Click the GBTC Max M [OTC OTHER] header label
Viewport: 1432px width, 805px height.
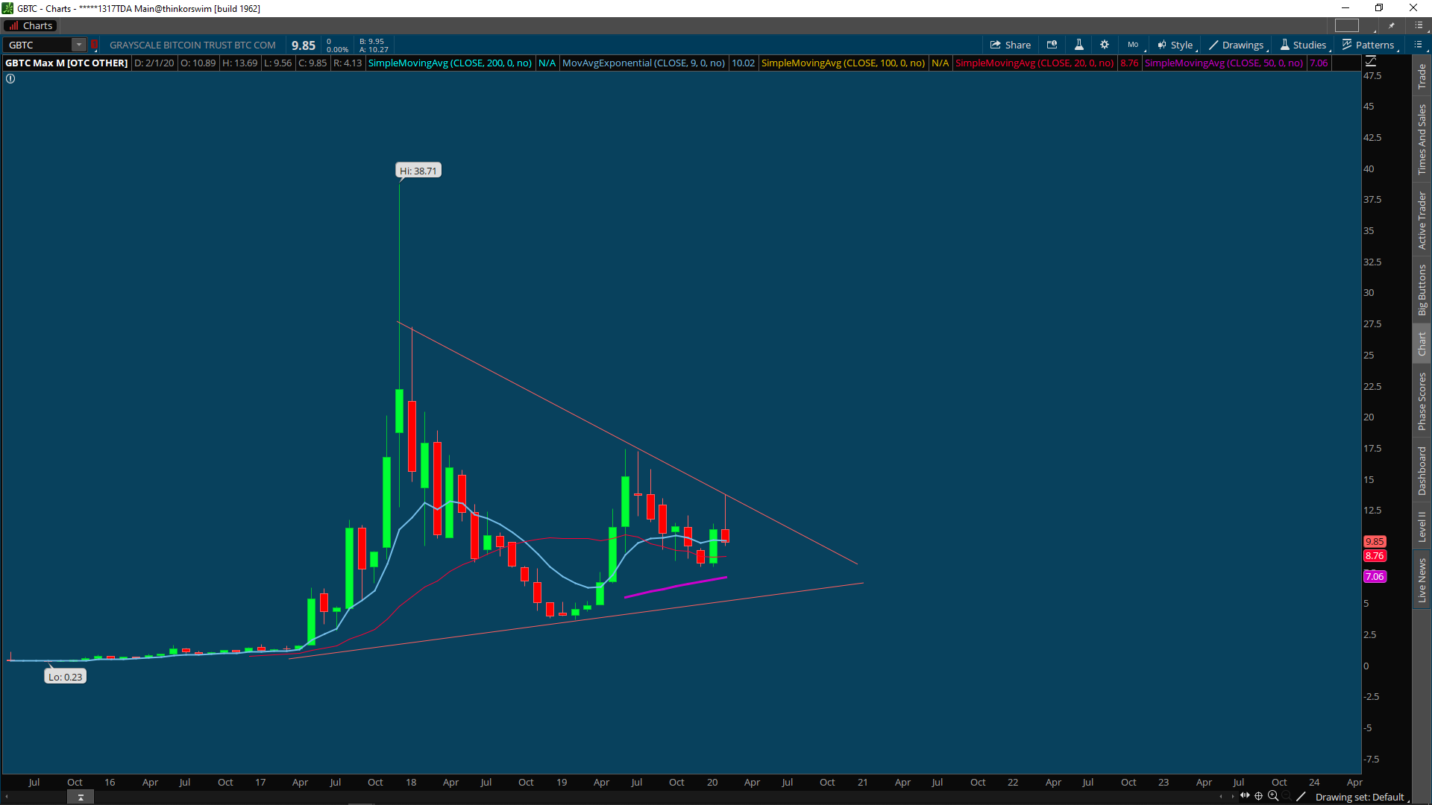tap(66, 63)
